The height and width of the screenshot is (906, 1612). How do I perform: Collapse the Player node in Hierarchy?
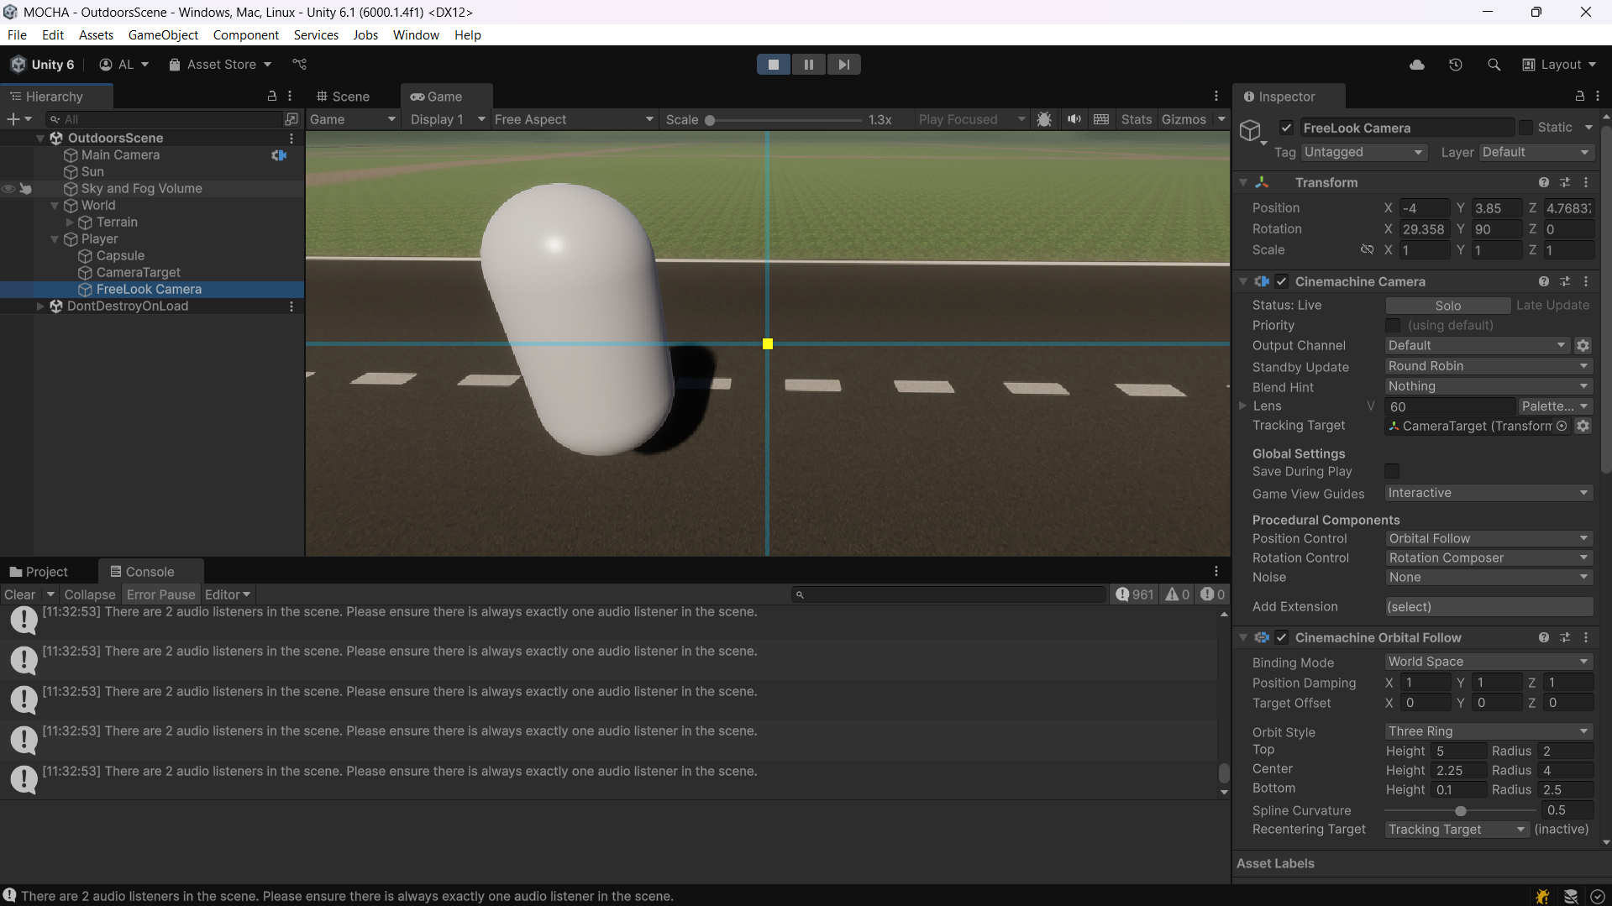coord(55,239)
